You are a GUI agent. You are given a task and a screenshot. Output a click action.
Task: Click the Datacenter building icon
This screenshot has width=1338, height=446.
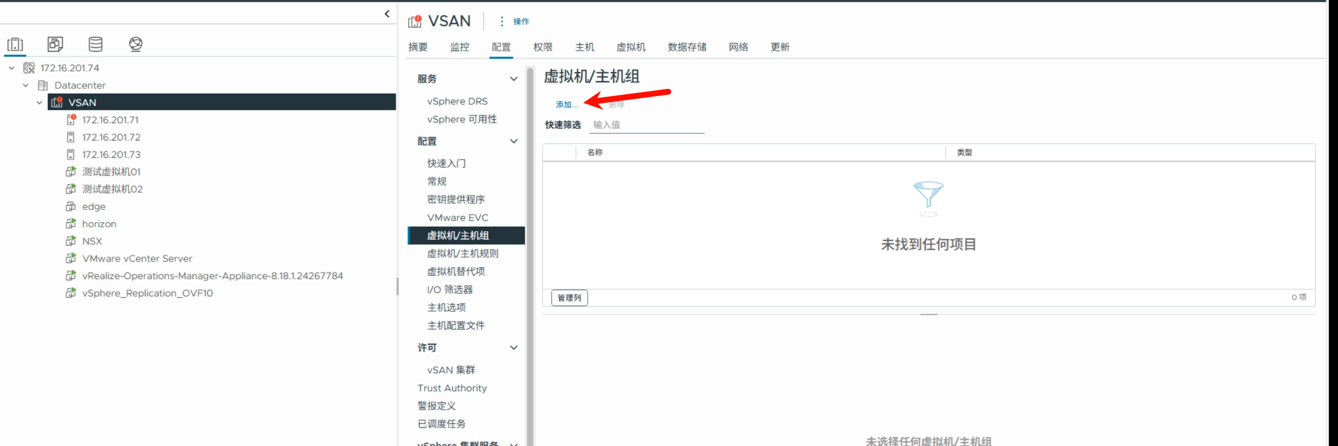click(43, 85)
